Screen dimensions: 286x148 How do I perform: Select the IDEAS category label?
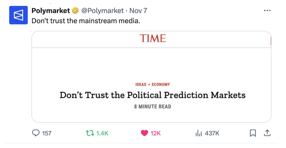tap(141, 84)
